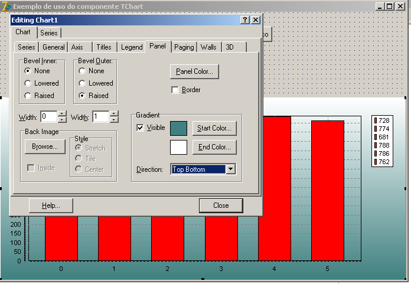Open the Paging sub-tab
This screenshot has width=411, height=284.
click(184, 47)
